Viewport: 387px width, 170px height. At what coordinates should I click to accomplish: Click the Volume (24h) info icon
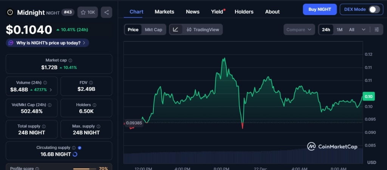45,83
